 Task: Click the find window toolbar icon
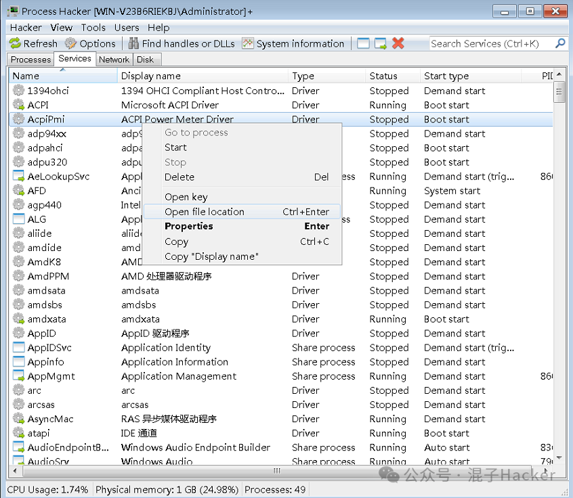(x=364, y=43)
